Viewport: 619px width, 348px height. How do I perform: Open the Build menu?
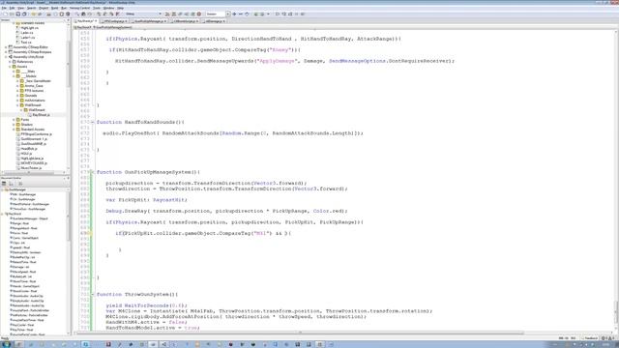pos(54,8)
